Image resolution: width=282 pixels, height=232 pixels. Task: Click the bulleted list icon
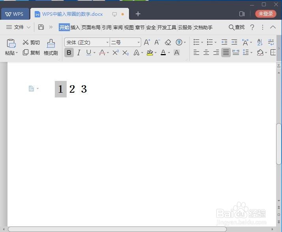(196, 42)
